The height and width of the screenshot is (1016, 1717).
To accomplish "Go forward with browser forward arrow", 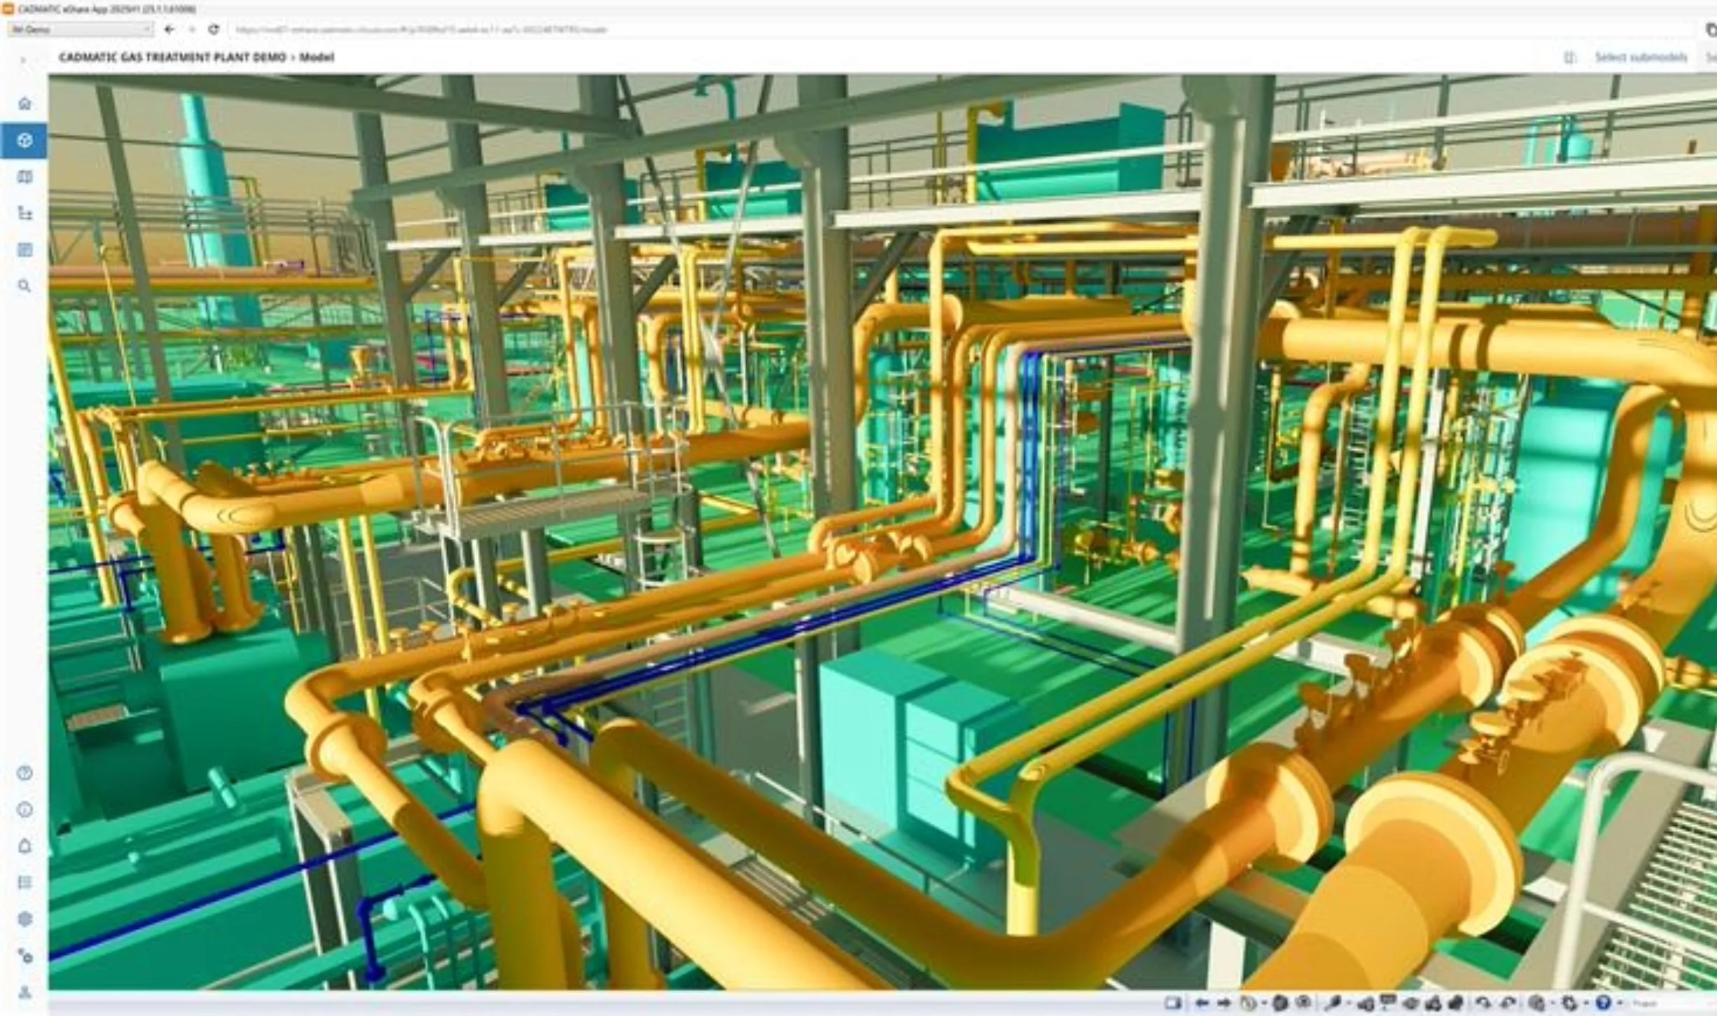I will point(192,29).
